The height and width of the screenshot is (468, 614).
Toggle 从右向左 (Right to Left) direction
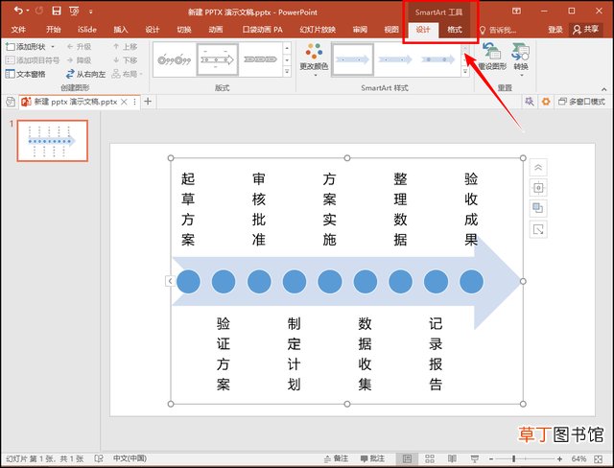[x=85, y=74]
